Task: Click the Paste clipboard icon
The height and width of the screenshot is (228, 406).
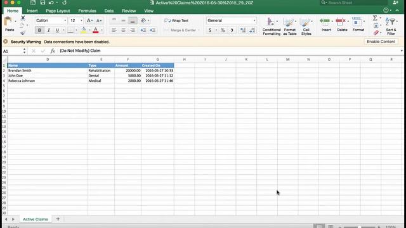Action: [8, 22]
